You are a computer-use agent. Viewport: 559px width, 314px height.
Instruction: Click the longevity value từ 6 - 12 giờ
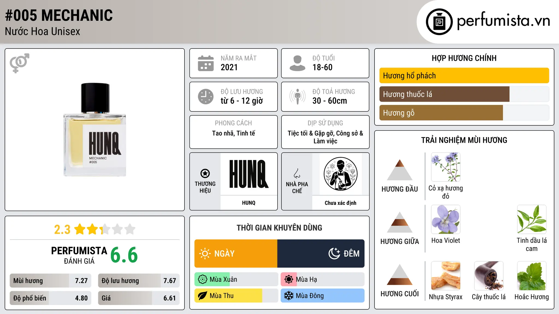click(x=242, y=101)
